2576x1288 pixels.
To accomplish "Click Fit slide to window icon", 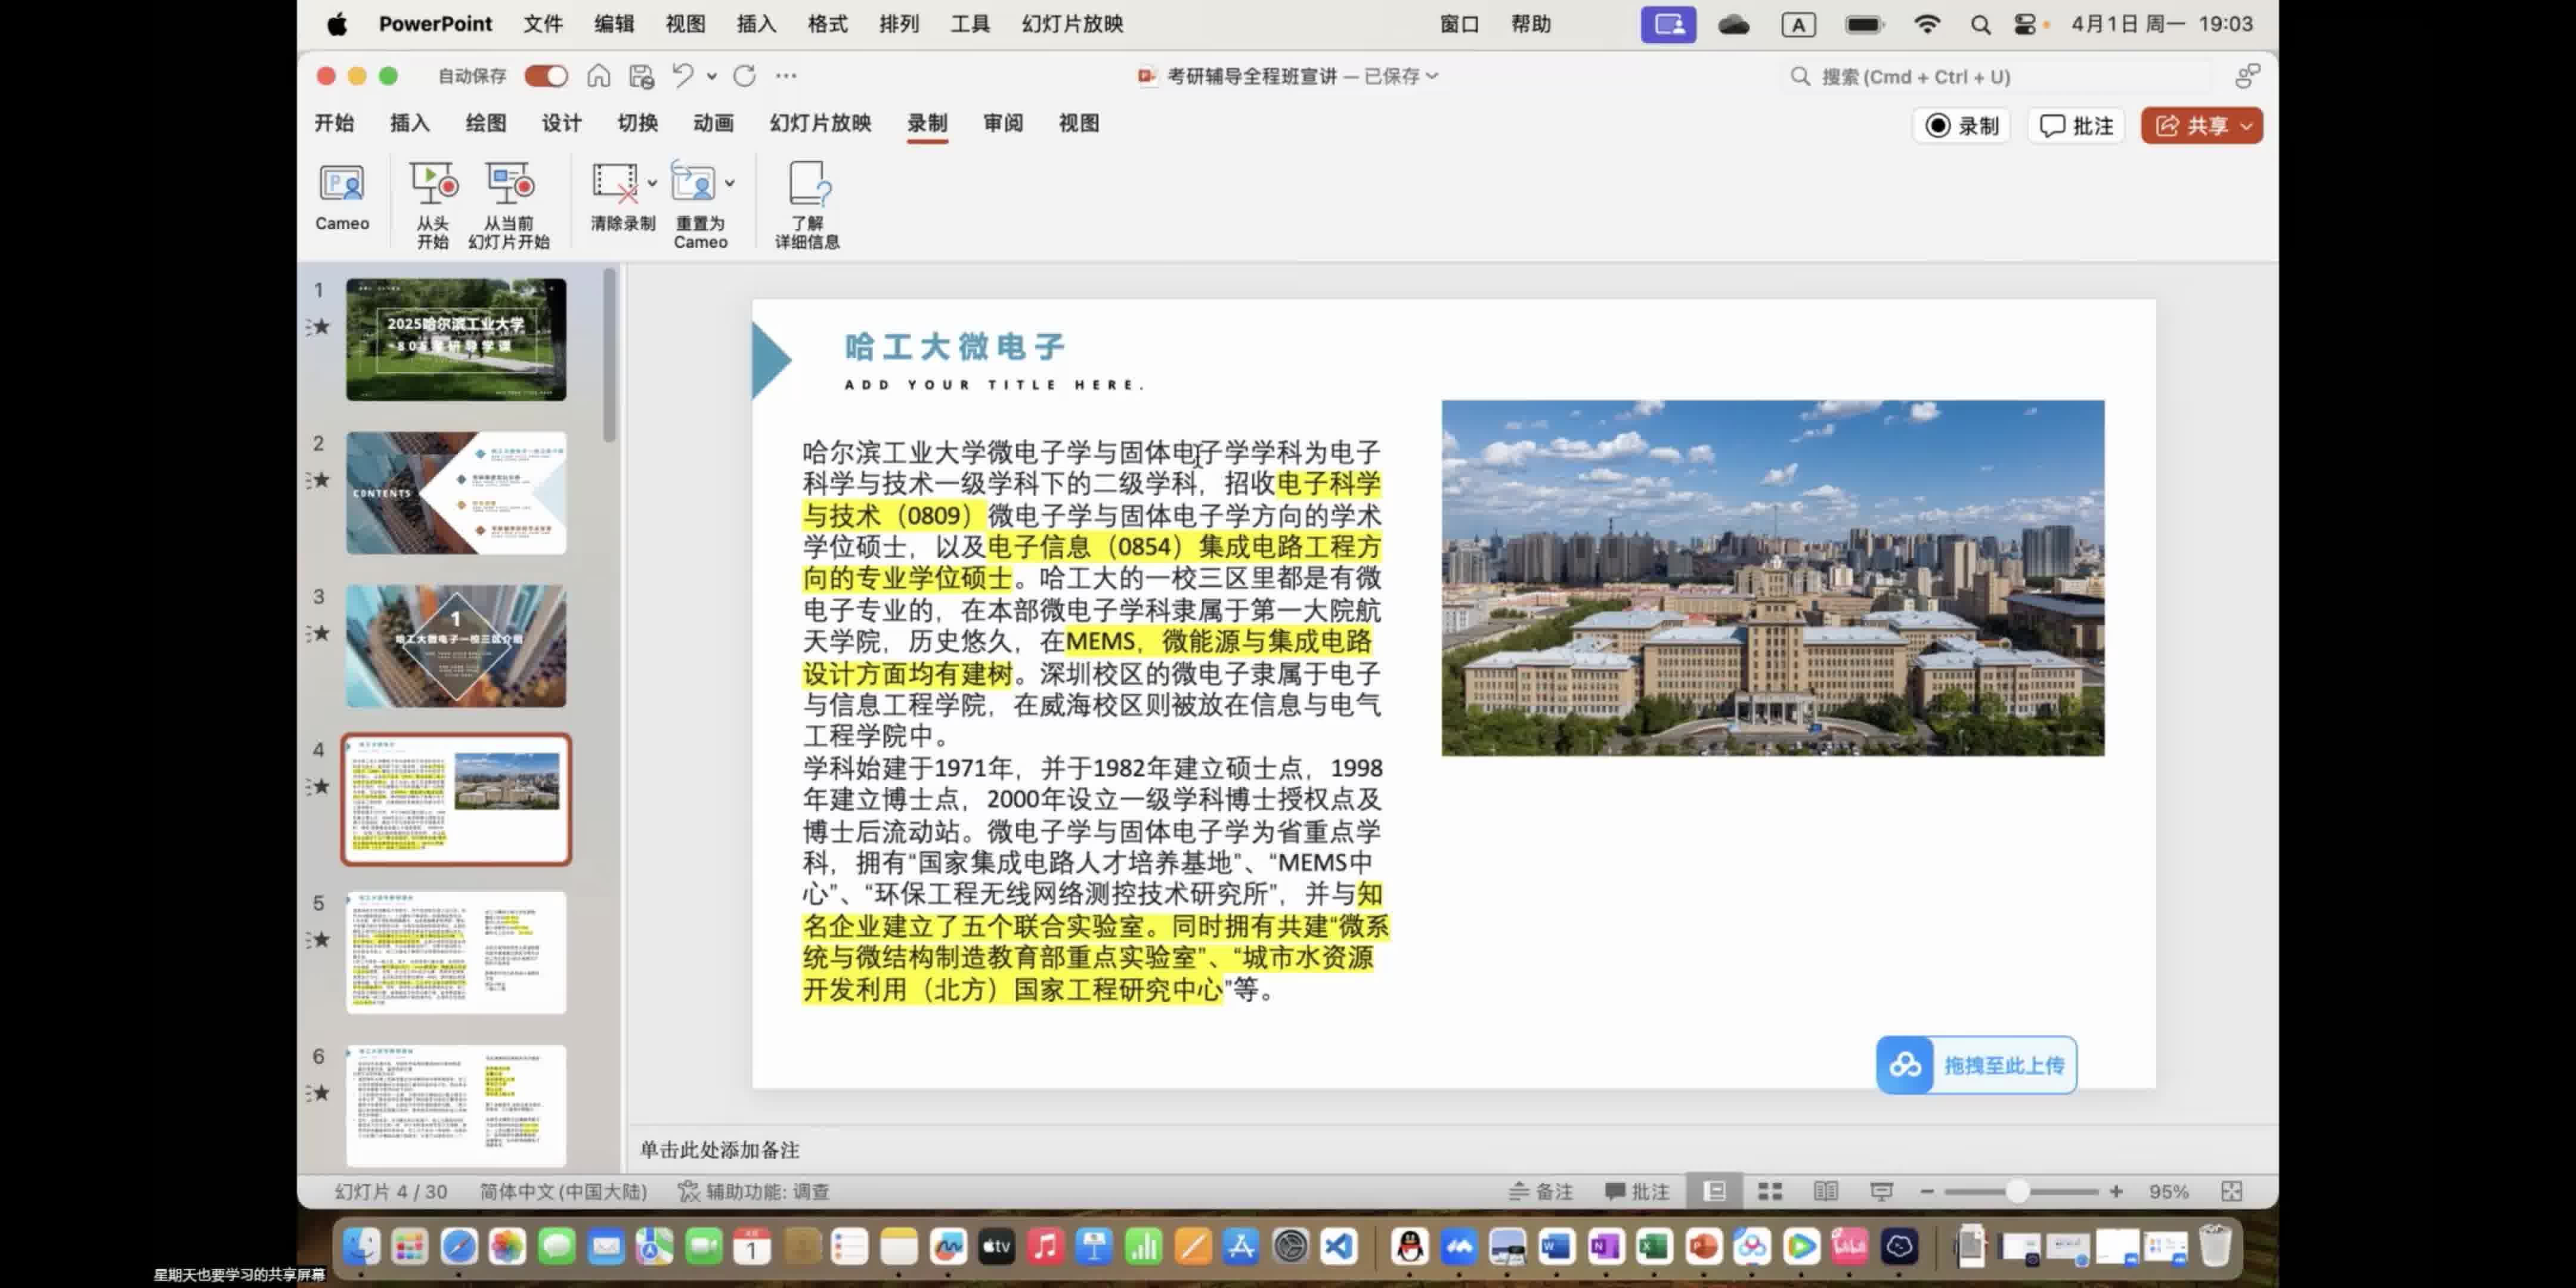I will (x=2231, y=1191).
